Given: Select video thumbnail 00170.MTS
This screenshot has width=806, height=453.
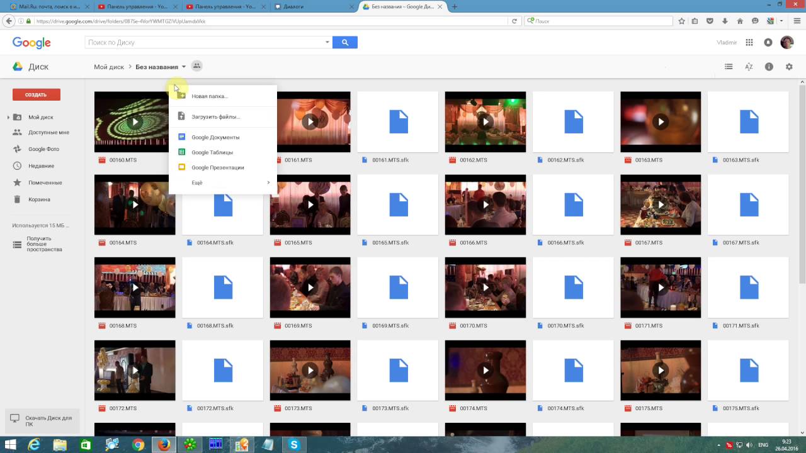Looking at the screenshot, I should (x=485, y=288).
